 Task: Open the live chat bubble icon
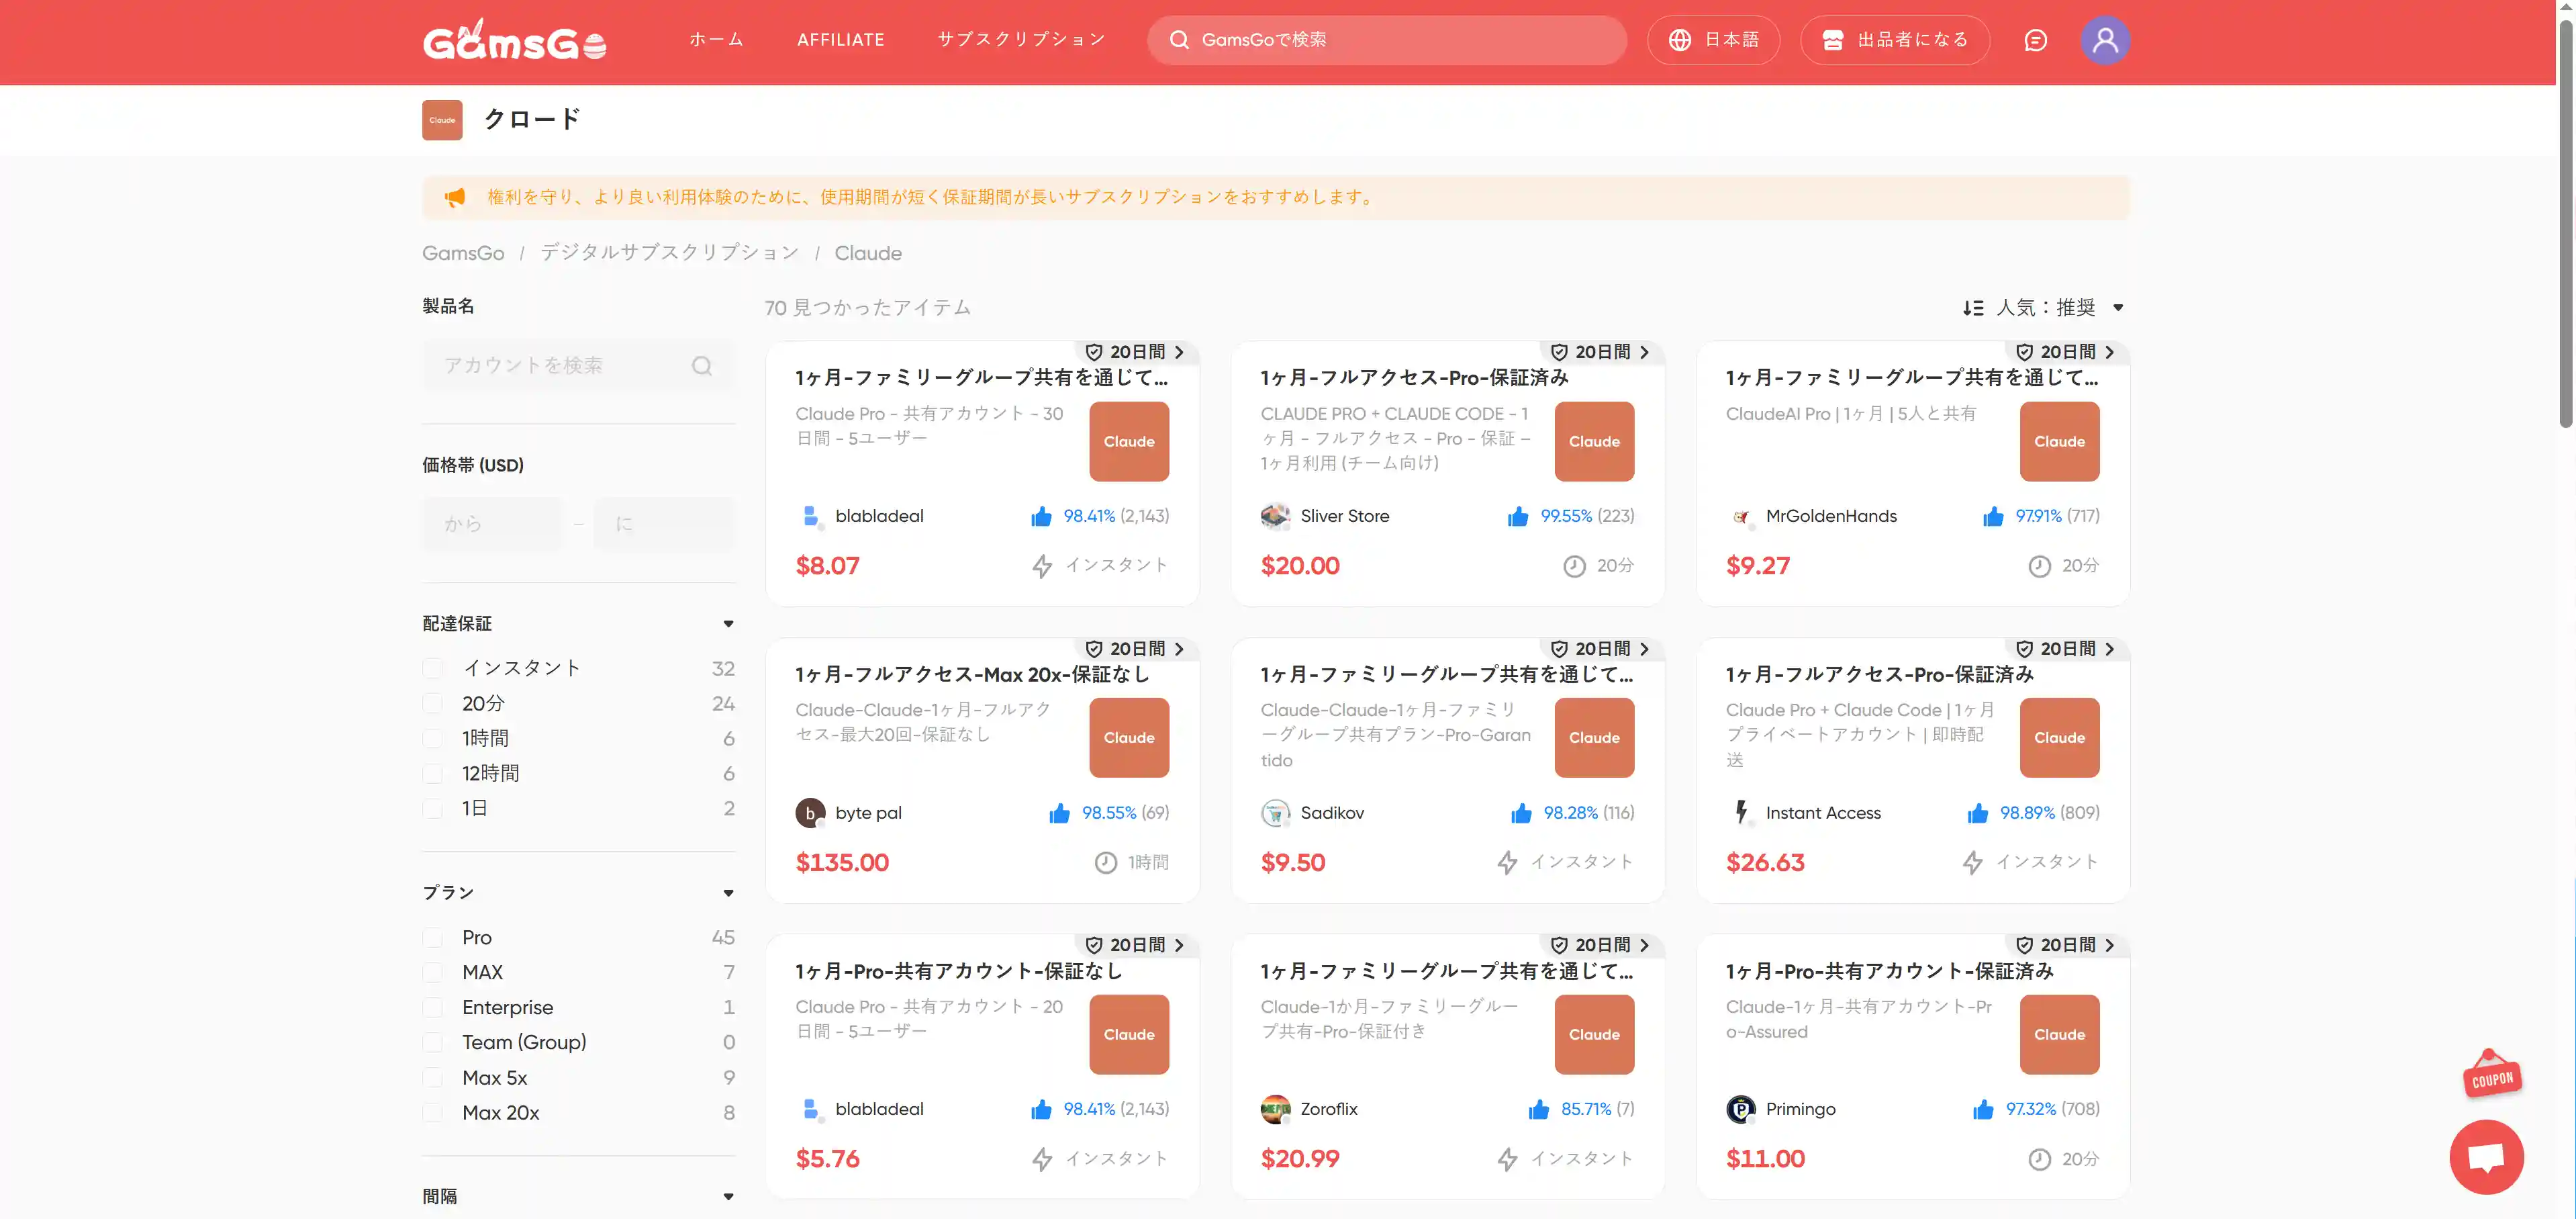(2487, 1157)
